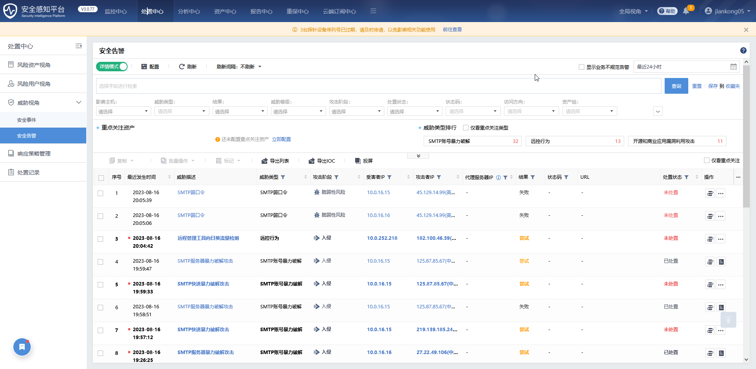Screen dimensions: 756x369
Task: Collapse the 威胁视角 sidebar group
Action: pos(79,102)
